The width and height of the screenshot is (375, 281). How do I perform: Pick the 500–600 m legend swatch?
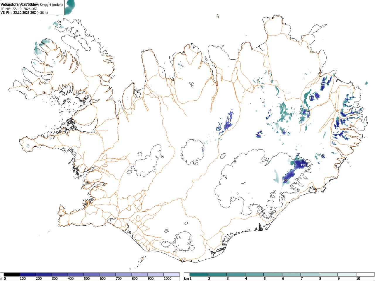click(92, 275)
